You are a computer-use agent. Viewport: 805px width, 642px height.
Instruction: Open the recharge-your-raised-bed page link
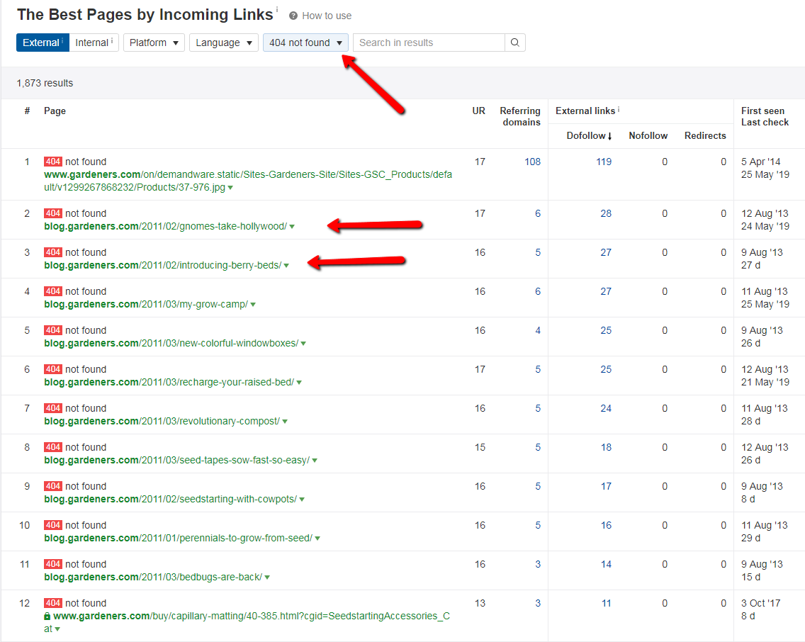[169, 383]
